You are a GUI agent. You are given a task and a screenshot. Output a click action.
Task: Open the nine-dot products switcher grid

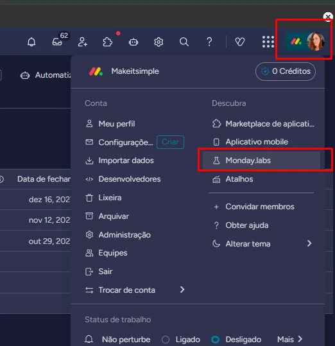point(268,42)
